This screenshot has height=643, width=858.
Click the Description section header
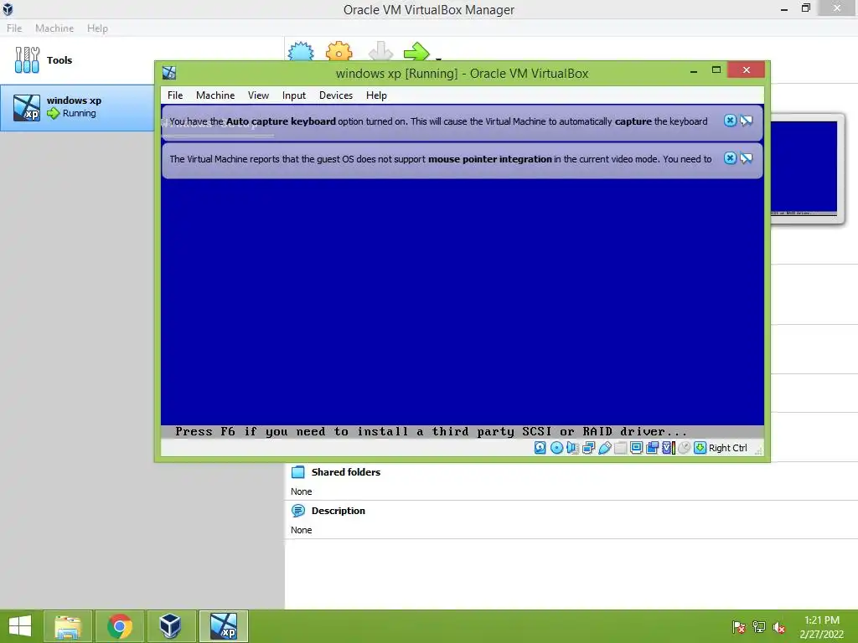339,511
